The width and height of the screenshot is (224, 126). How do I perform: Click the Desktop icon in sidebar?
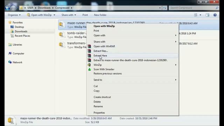(12, 27)
